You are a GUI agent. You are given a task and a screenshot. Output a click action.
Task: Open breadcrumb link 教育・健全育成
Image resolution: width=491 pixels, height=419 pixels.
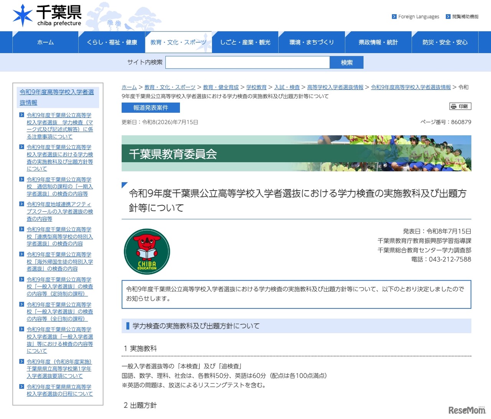221,87
